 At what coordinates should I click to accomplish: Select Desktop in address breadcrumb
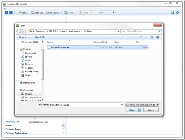(x=88, y=31)
